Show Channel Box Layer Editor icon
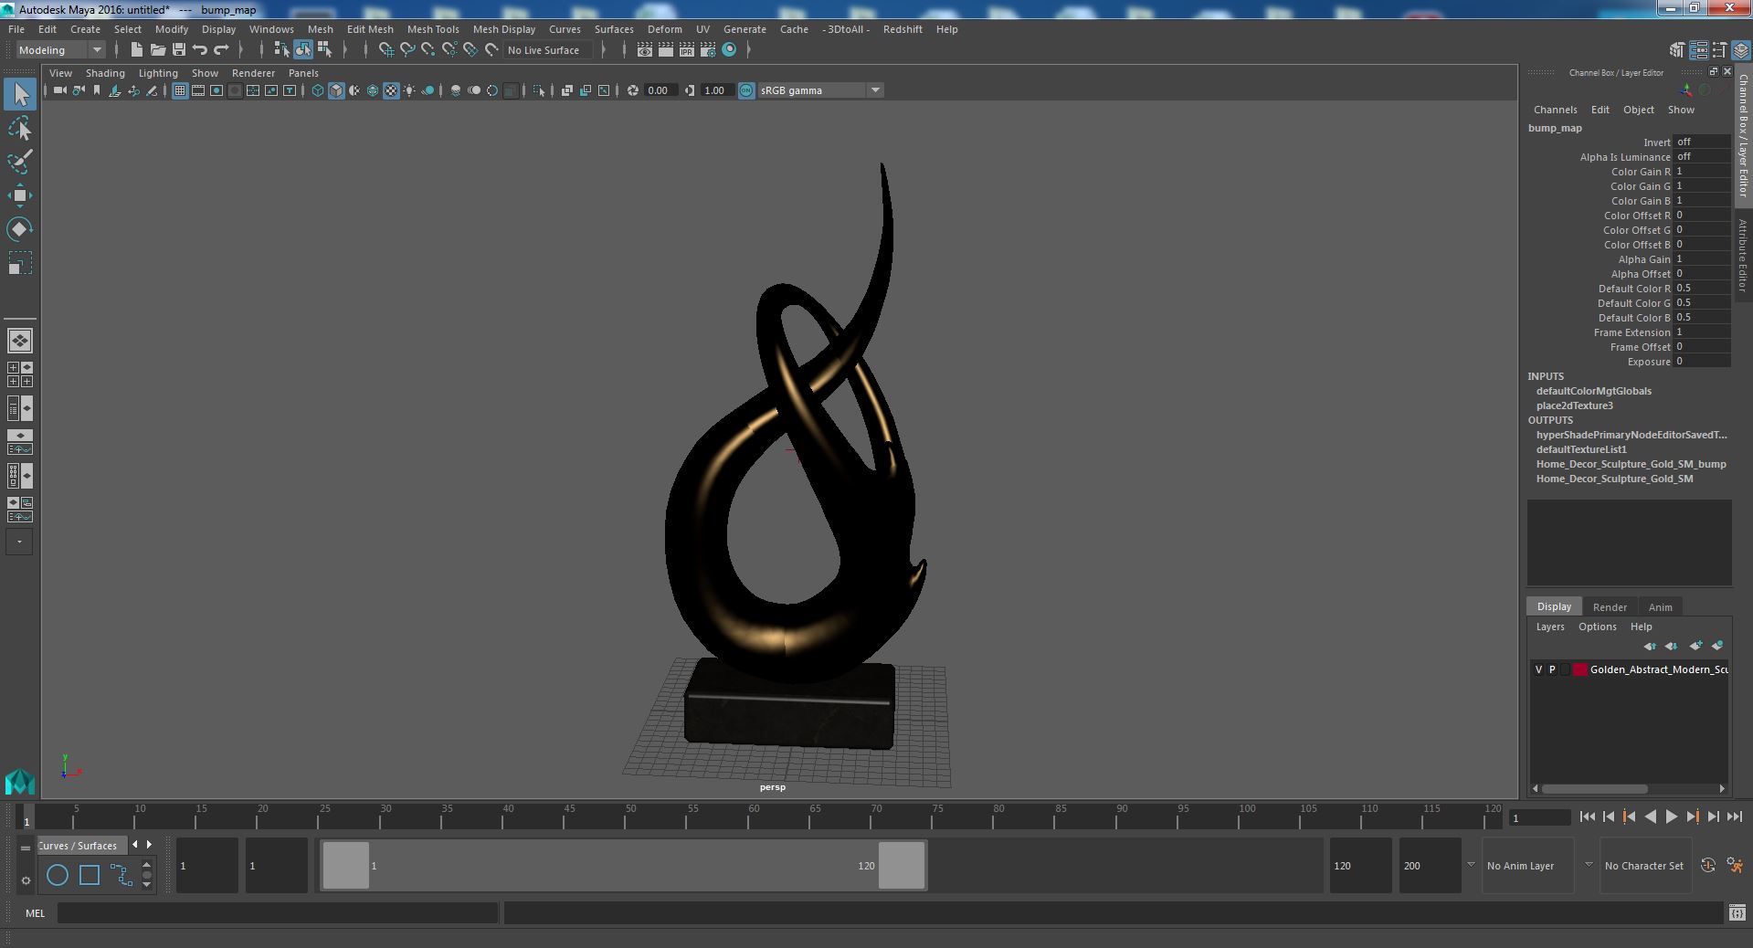Image resolution: width=1753 pixels, height=948 pixels. pos(1740,50)
